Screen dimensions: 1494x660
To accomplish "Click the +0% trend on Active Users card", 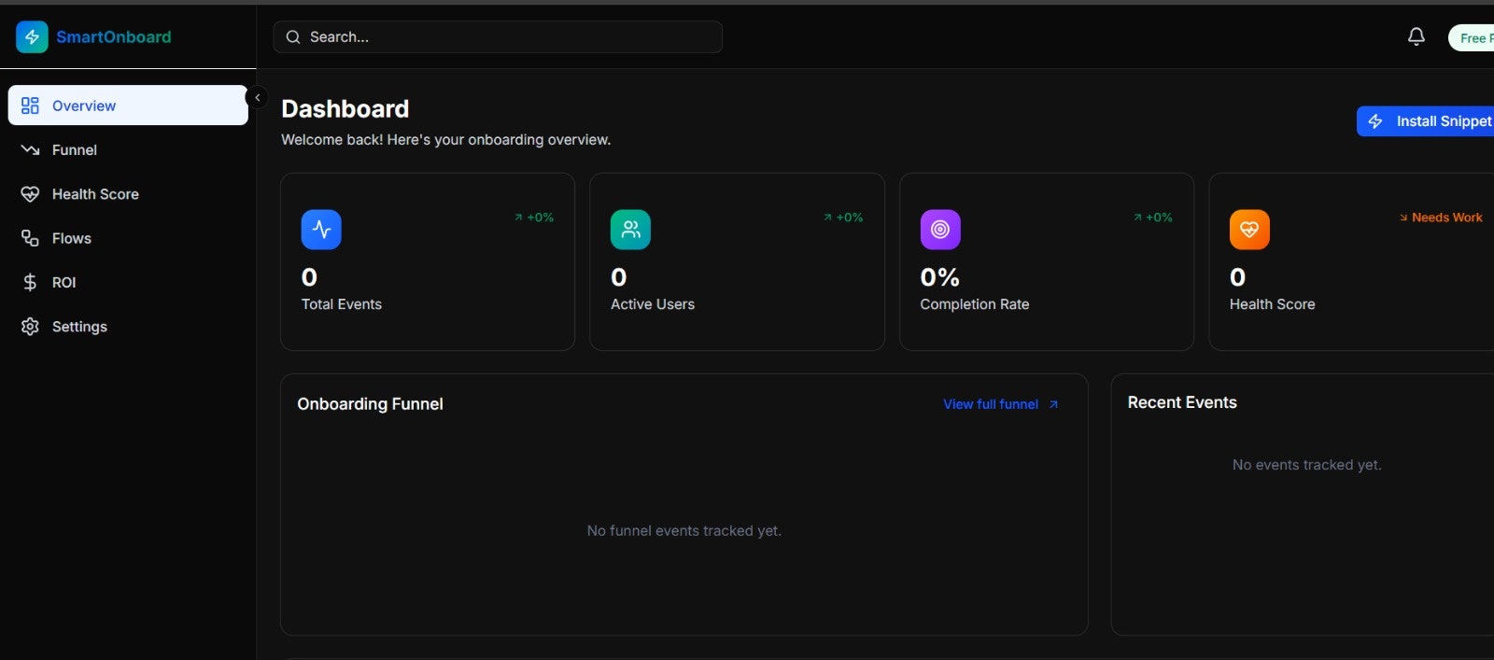I will pos(843,218).
